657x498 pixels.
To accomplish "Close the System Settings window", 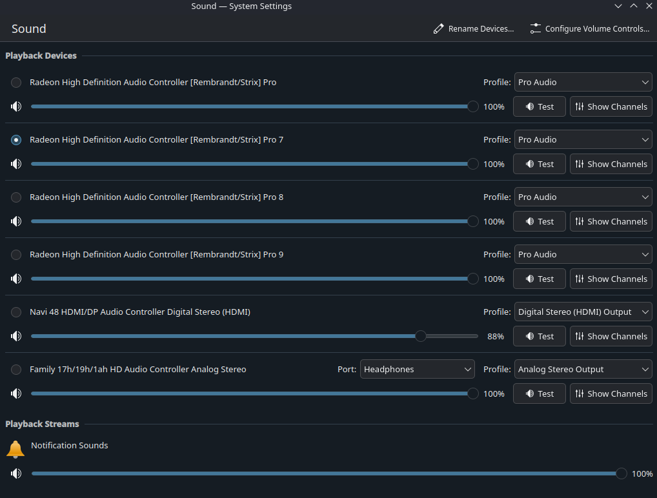I will (x=649, y=6).
